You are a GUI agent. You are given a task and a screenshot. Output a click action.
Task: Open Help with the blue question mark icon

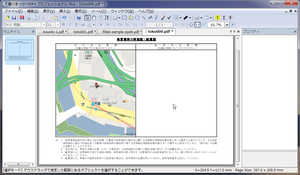(78, 18)
